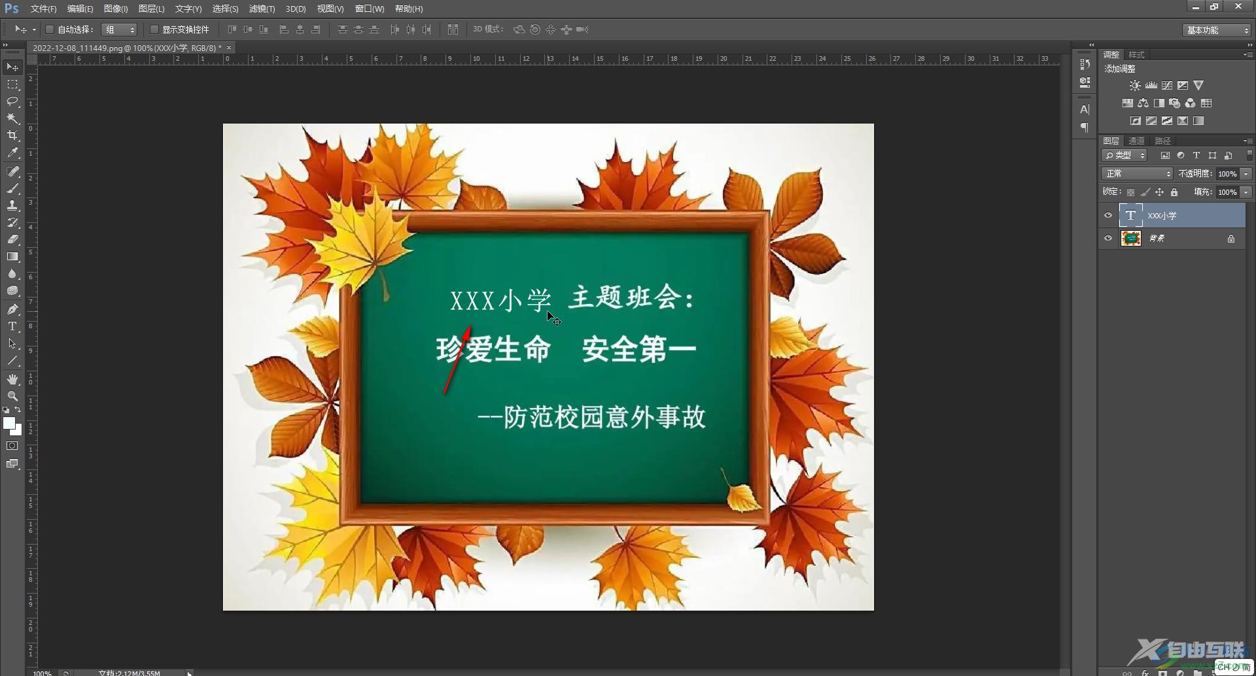Open the blend mode 正常 dropdown
Screen dimensions: 1256x676
(x=1138, y=174)
